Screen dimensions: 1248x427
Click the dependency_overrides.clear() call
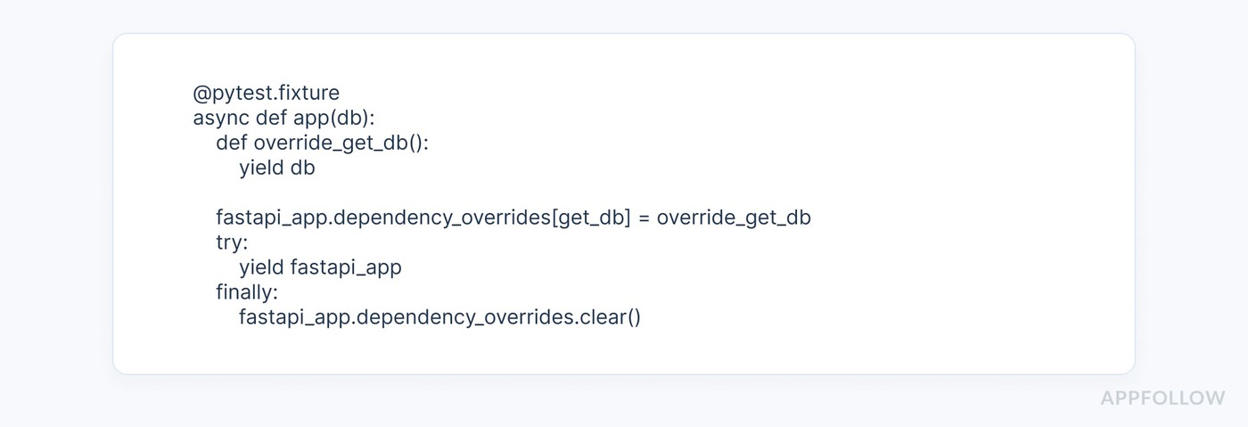tap(439, 317)
